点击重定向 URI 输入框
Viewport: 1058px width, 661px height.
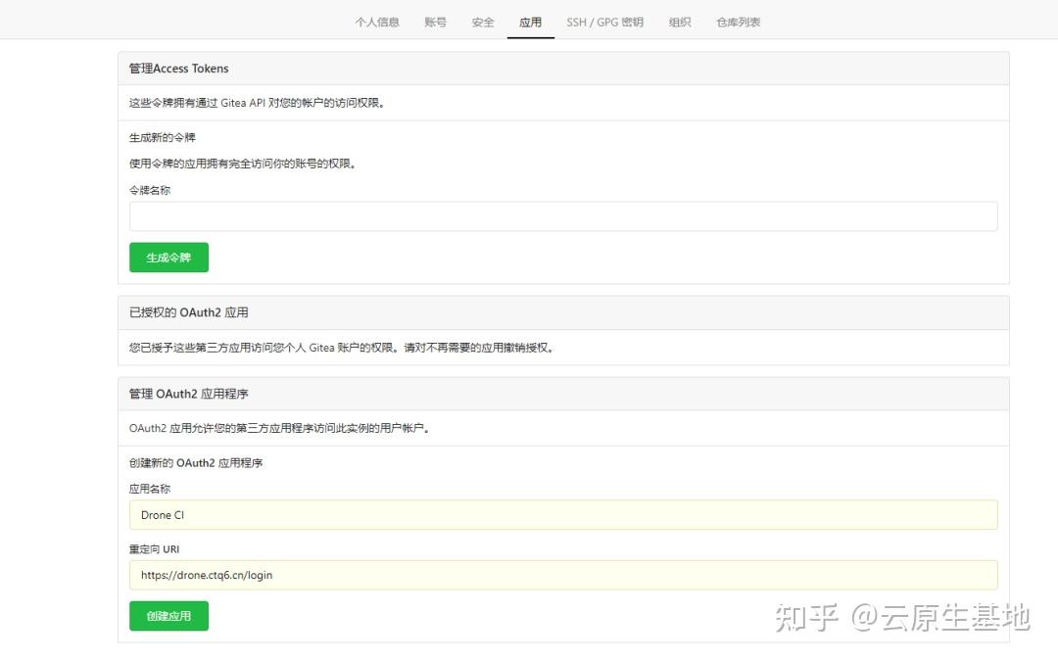coord(564,575)
